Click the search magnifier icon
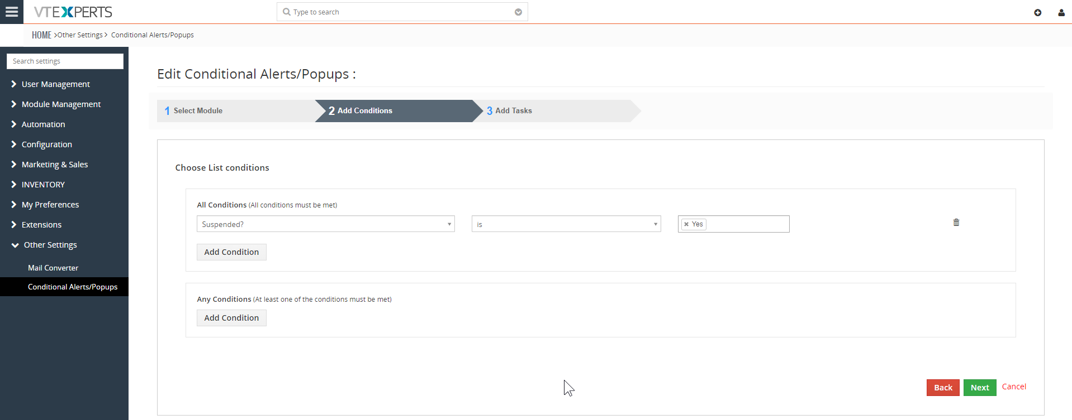1072x420 pixels. [287, 12]
